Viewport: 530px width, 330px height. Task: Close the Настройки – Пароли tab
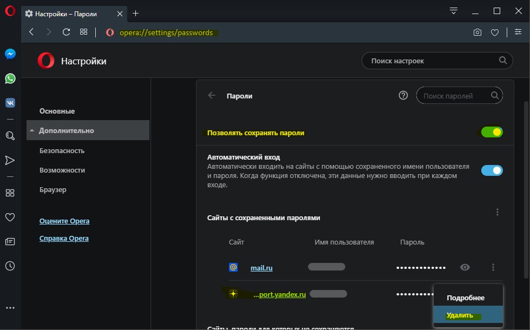pyautogui.click(x=120, y=14)
